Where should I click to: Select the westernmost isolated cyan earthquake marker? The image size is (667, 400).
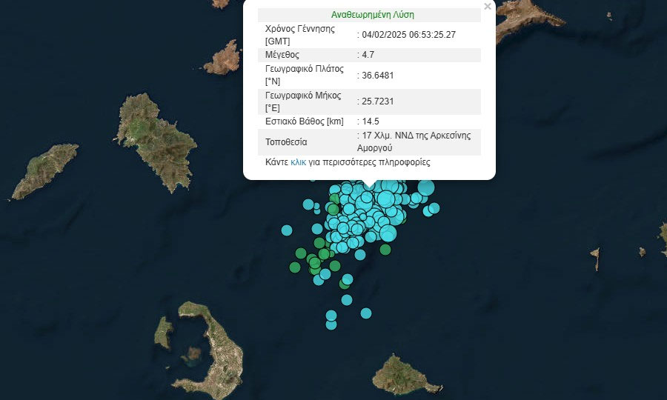tap(287, 230)
